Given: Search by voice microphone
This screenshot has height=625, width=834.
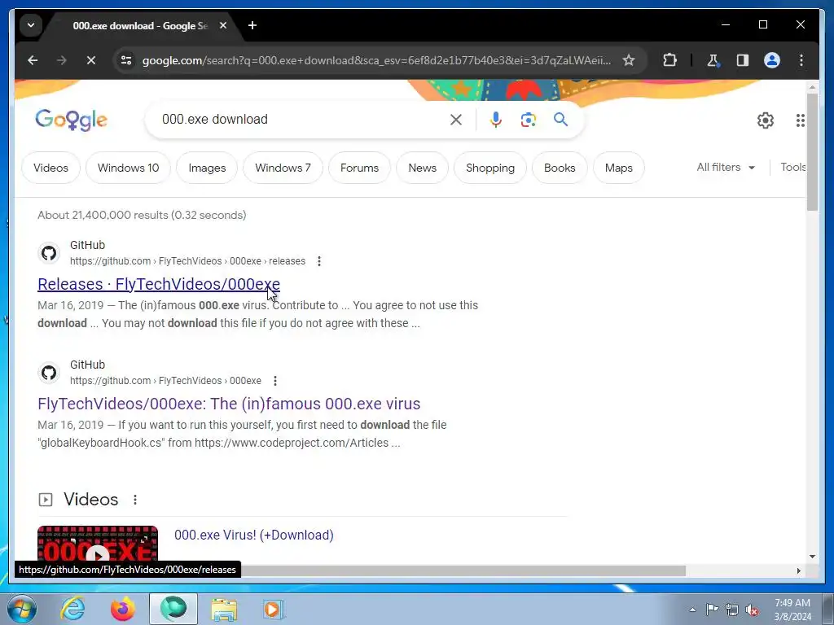Looking at the screenshot, I should (x=496, y=120).
